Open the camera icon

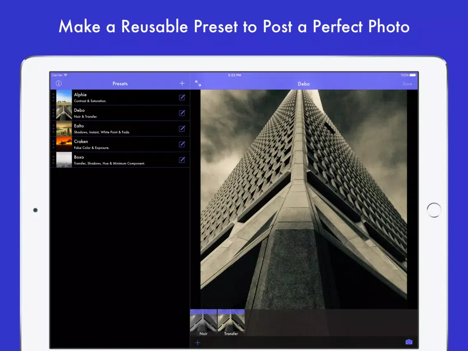409,342
